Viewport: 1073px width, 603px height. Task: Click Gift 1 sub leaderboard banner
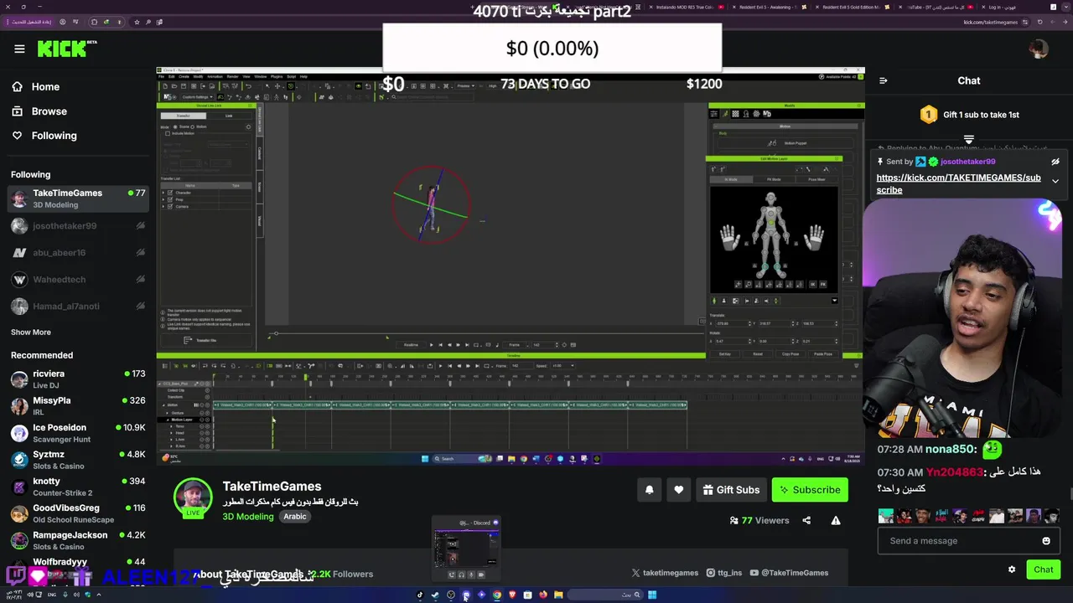click(x=969, y=115)
